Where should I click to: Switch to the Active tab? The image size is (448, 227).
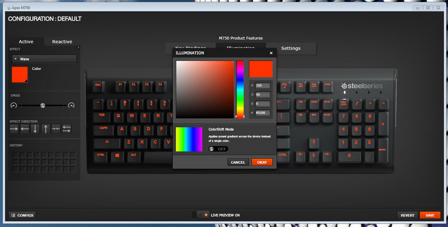(x=26, y=42)
